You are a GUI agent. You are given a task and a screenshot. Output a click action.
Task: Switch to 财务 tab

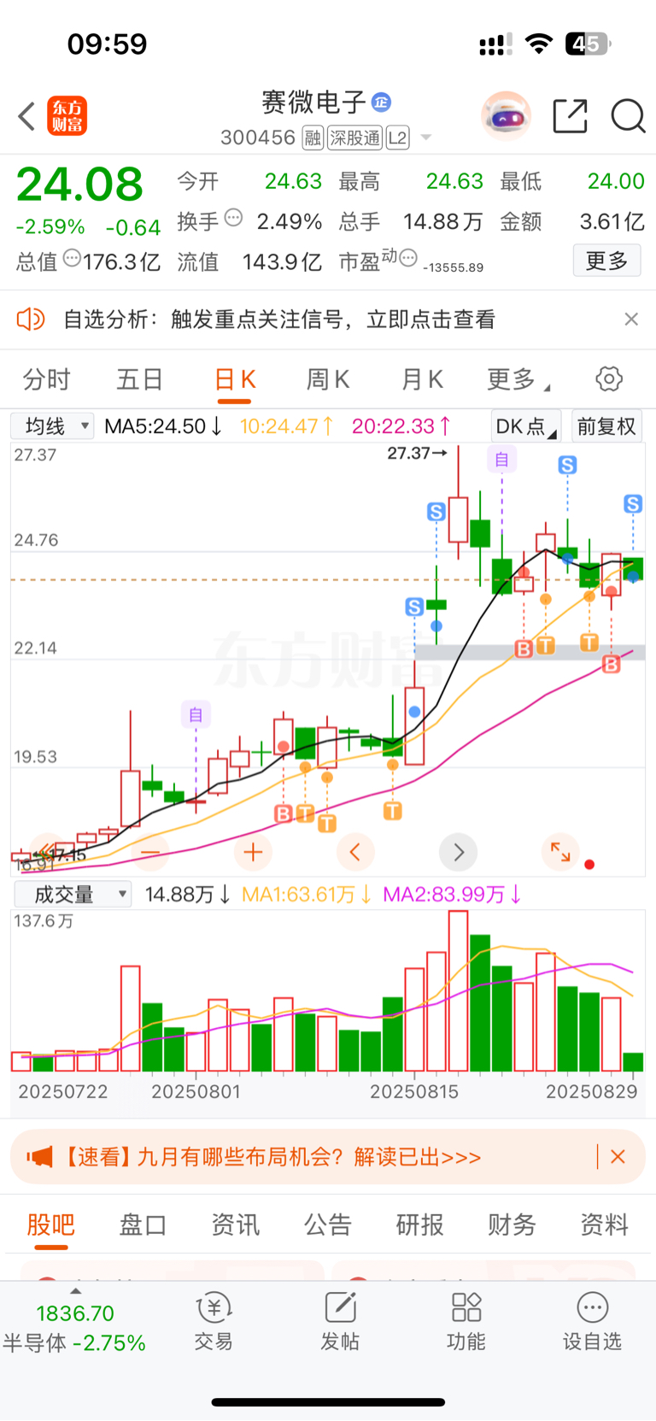[512, 1224]
